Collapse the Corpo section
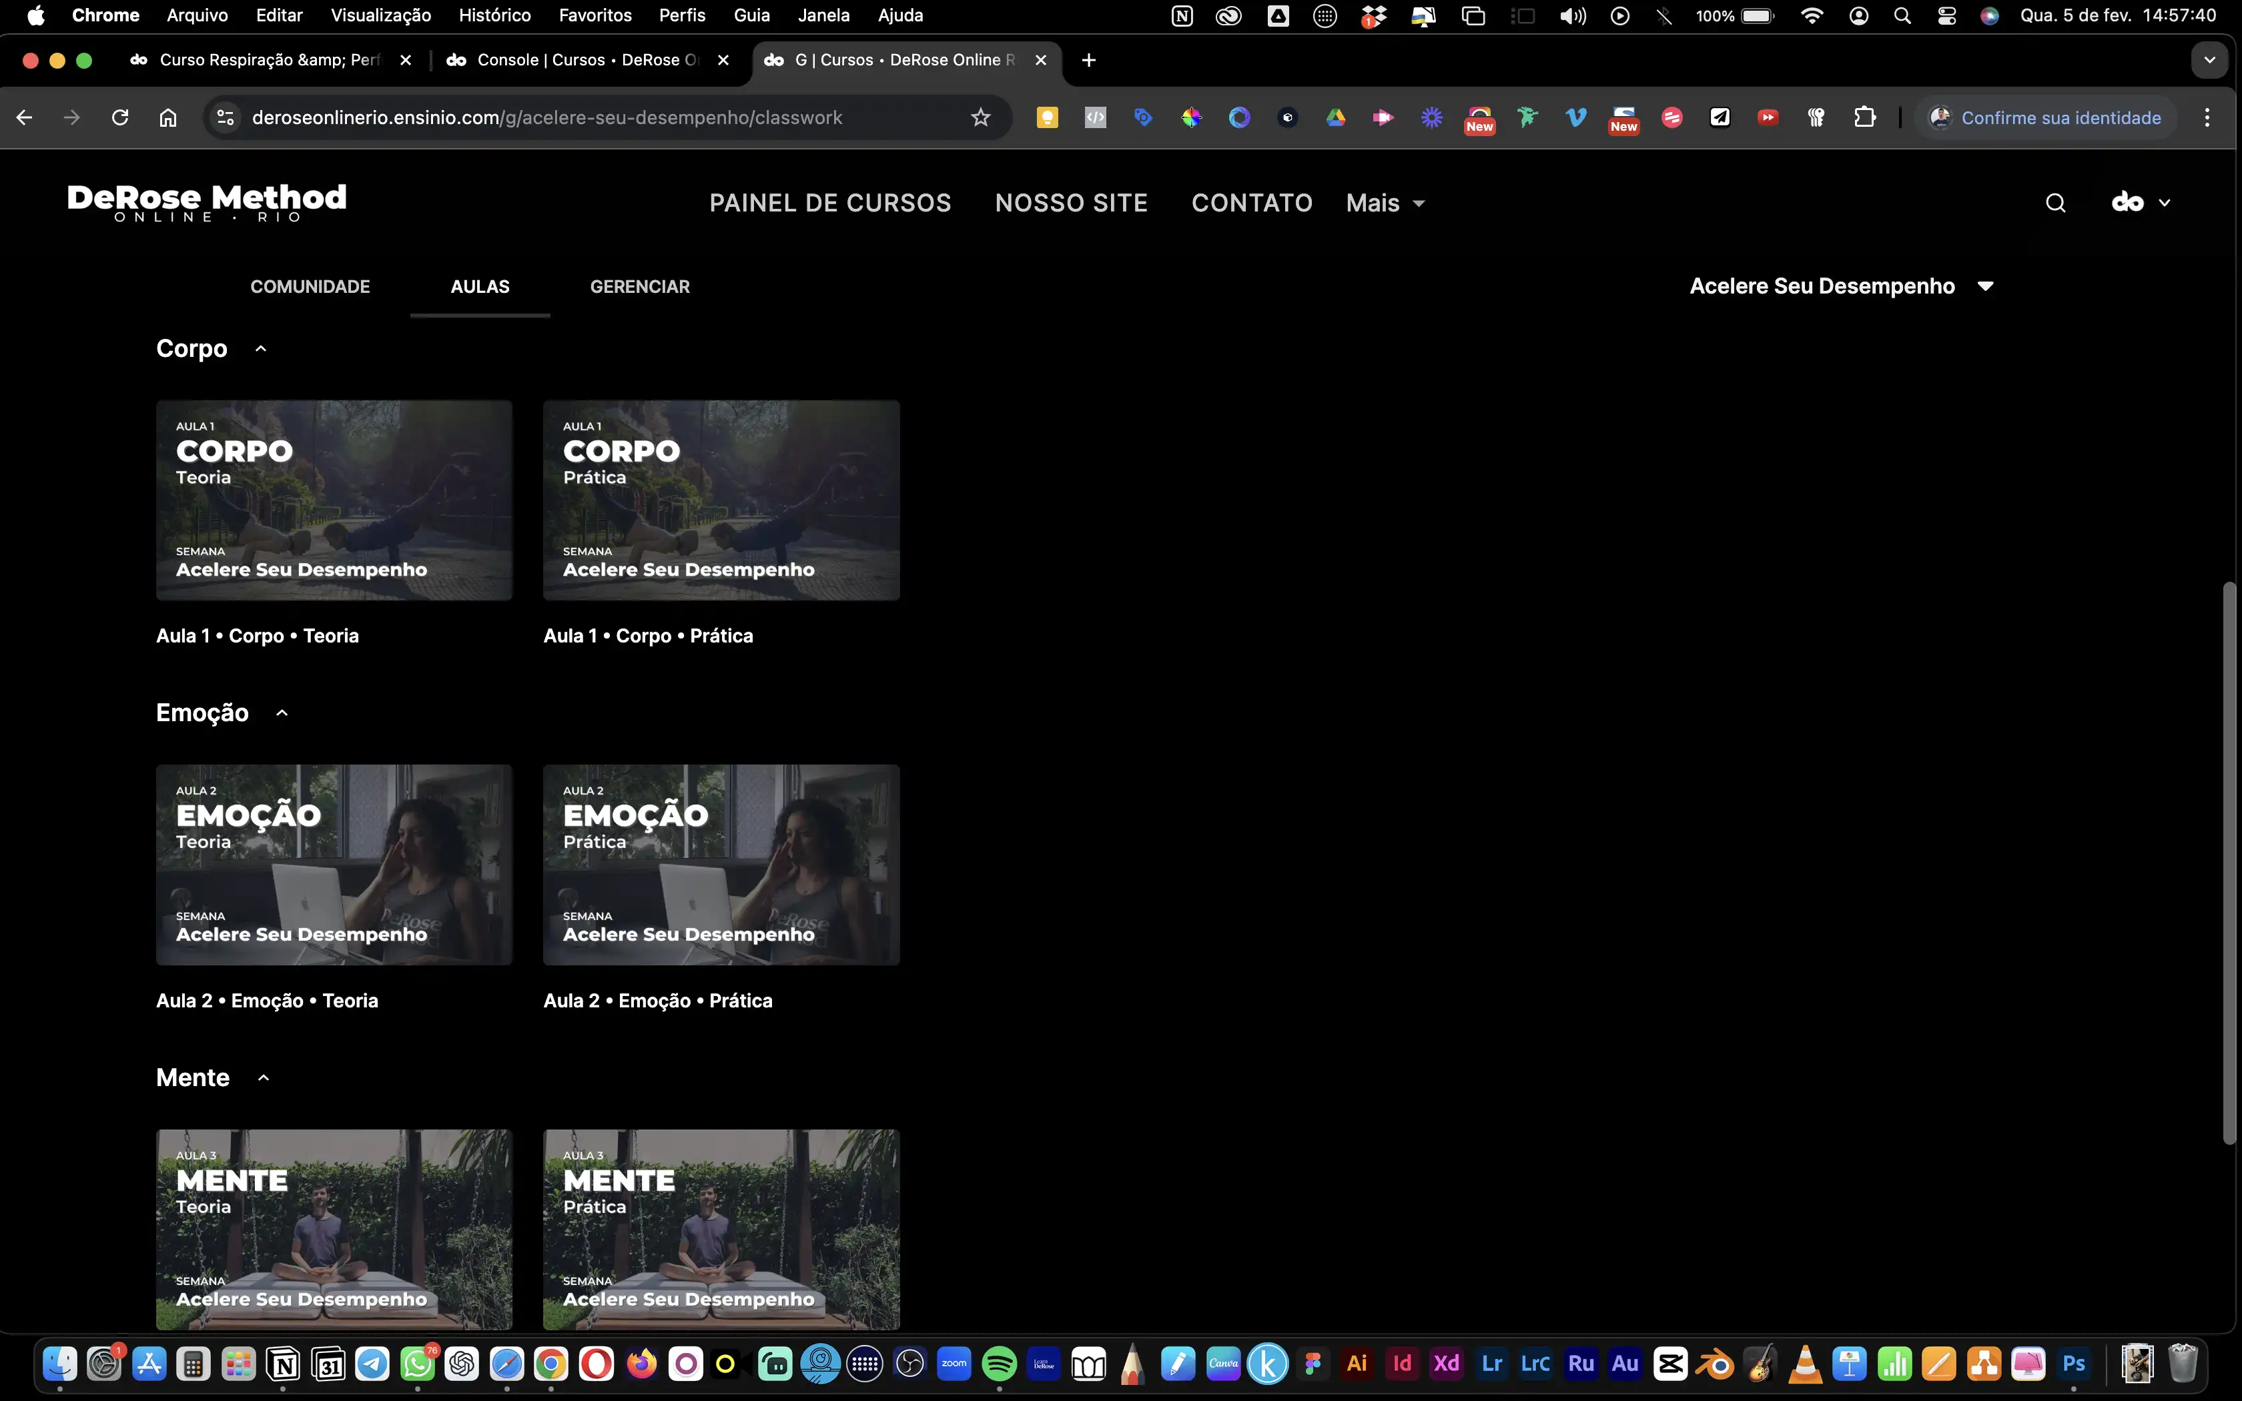This screenshot has width=2242, height=1401. [x=262, y=348]
